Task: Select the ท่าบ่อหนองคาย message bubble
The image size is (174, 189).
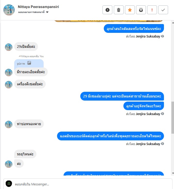Action: click(x=29, y=124)
